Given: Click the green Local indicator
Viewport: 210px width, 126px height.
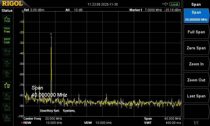Looking at the screenshot, I should (x=174, y=4).
